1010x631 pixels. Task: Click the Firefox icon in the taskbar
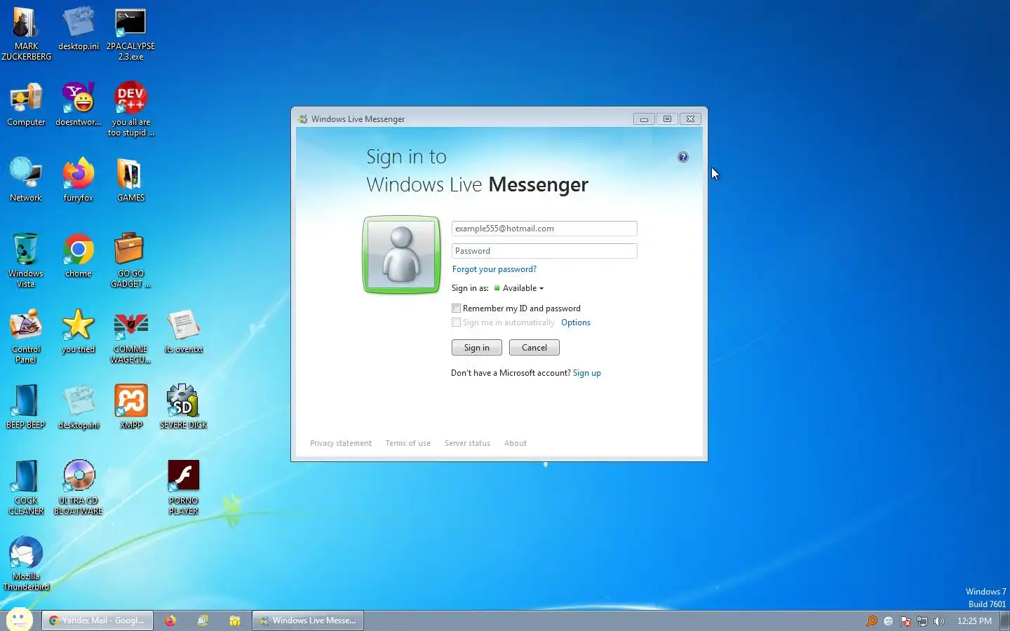170,620
